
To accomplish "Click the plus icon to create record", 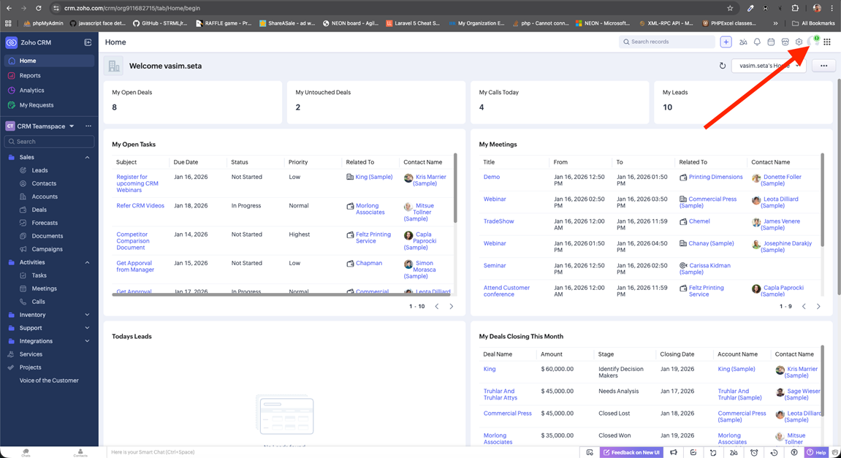I will click(x=726, y=42).
